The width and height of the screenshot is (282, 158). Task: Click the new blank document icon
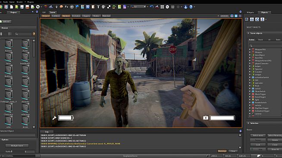[12, 7]
